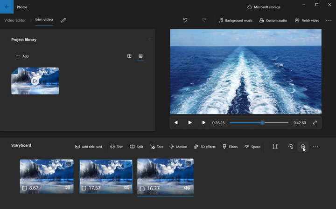The image size is (336, 209).
Task: Click the delete clip trash icon
Action: tap(303, 147)
